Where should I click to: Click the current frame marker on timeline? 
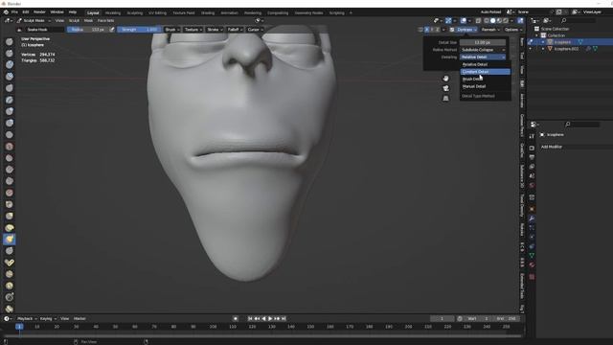point(19,326)
